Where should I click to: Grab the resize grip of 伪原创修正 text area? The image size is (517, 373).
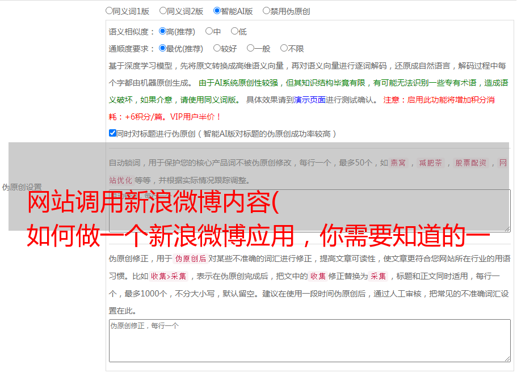point(507,359)
